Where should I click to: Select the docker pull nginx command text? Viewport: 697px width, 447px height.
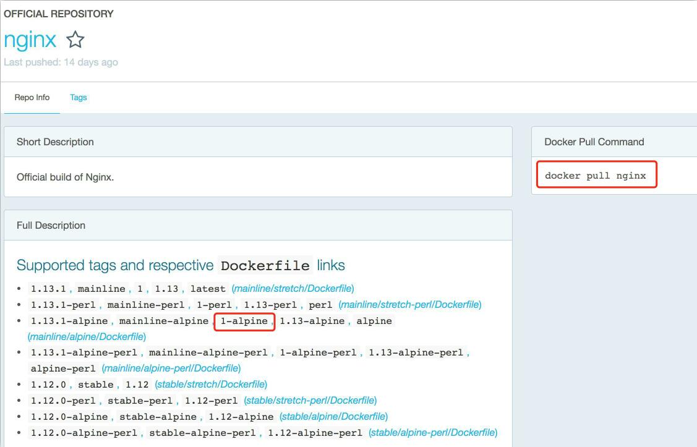[595, 176]
